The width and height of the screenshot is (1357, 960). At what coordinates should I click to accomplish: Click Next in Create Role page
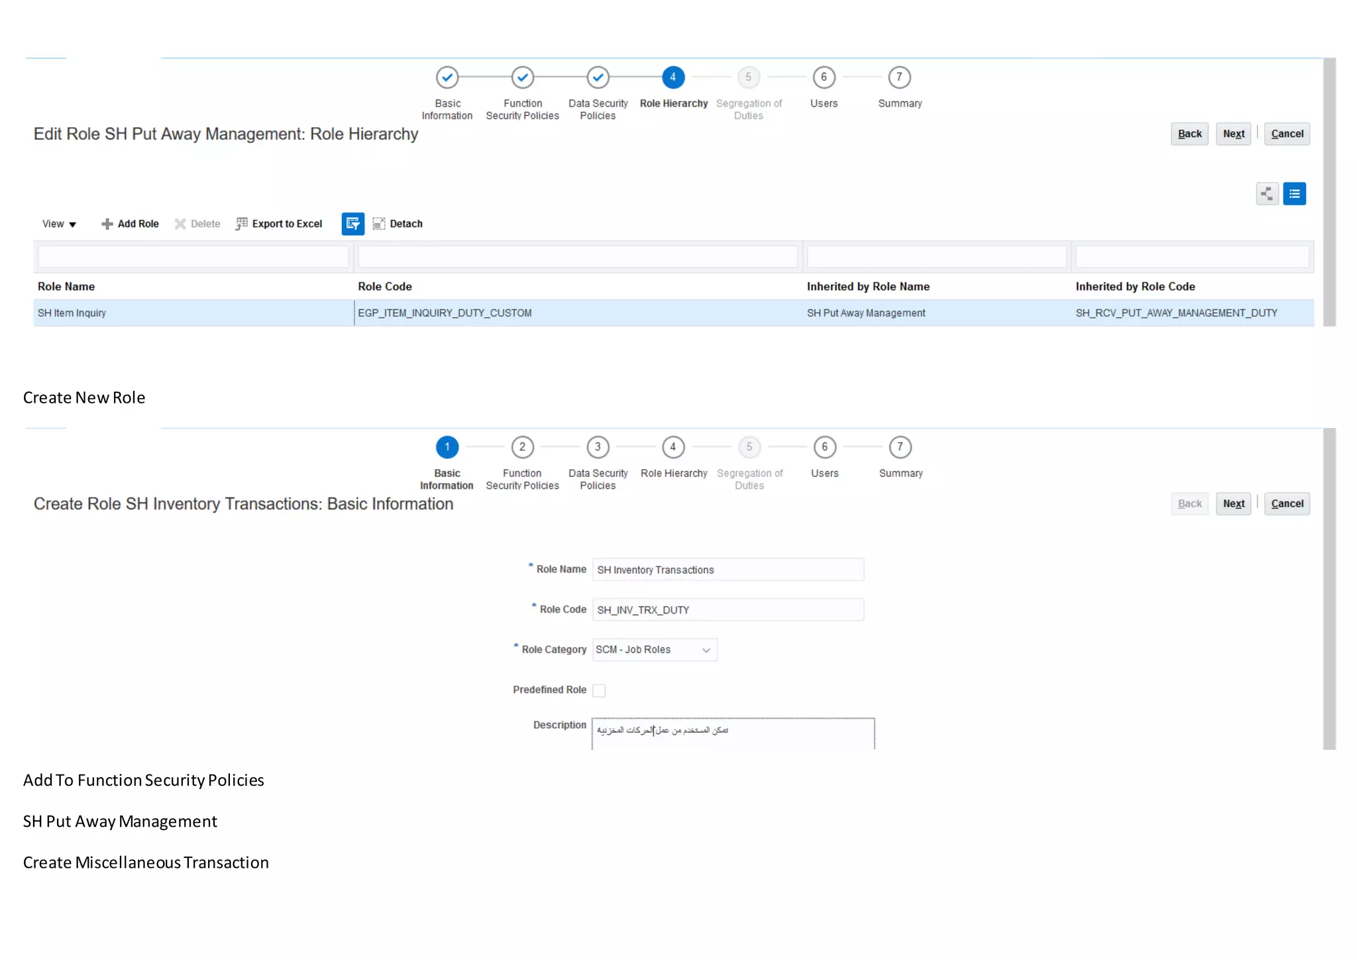(x=1233, y=504)
